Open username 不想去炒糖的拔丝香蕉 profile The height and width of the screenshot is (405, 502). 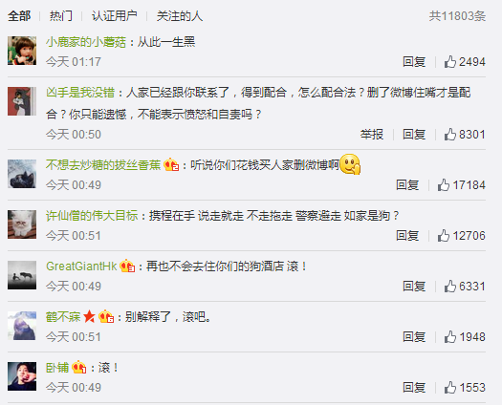pos(103,165)
